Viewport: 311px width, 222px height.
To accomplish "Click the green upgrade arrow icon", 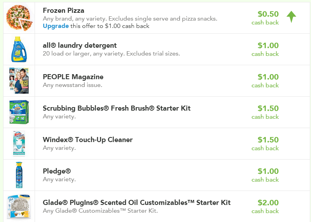I will click(291, 17).
